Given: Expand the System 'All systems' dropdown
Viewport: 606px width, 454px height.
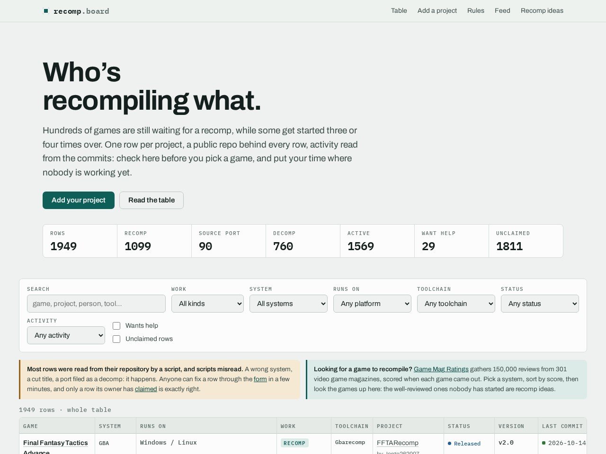Looking at the screenshot, I should point(288,304).
